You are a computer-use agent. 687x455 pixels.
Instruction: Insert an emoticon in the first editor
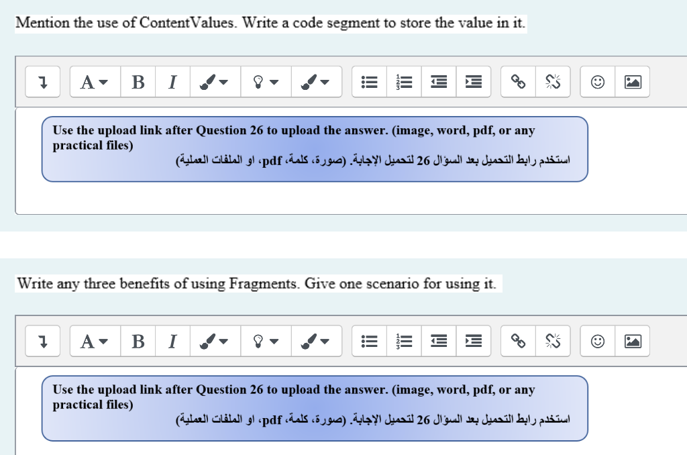pos(597,81)
